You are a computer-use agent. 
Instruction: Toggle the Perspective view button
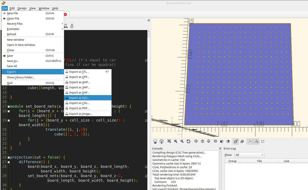tap(236, 141)
